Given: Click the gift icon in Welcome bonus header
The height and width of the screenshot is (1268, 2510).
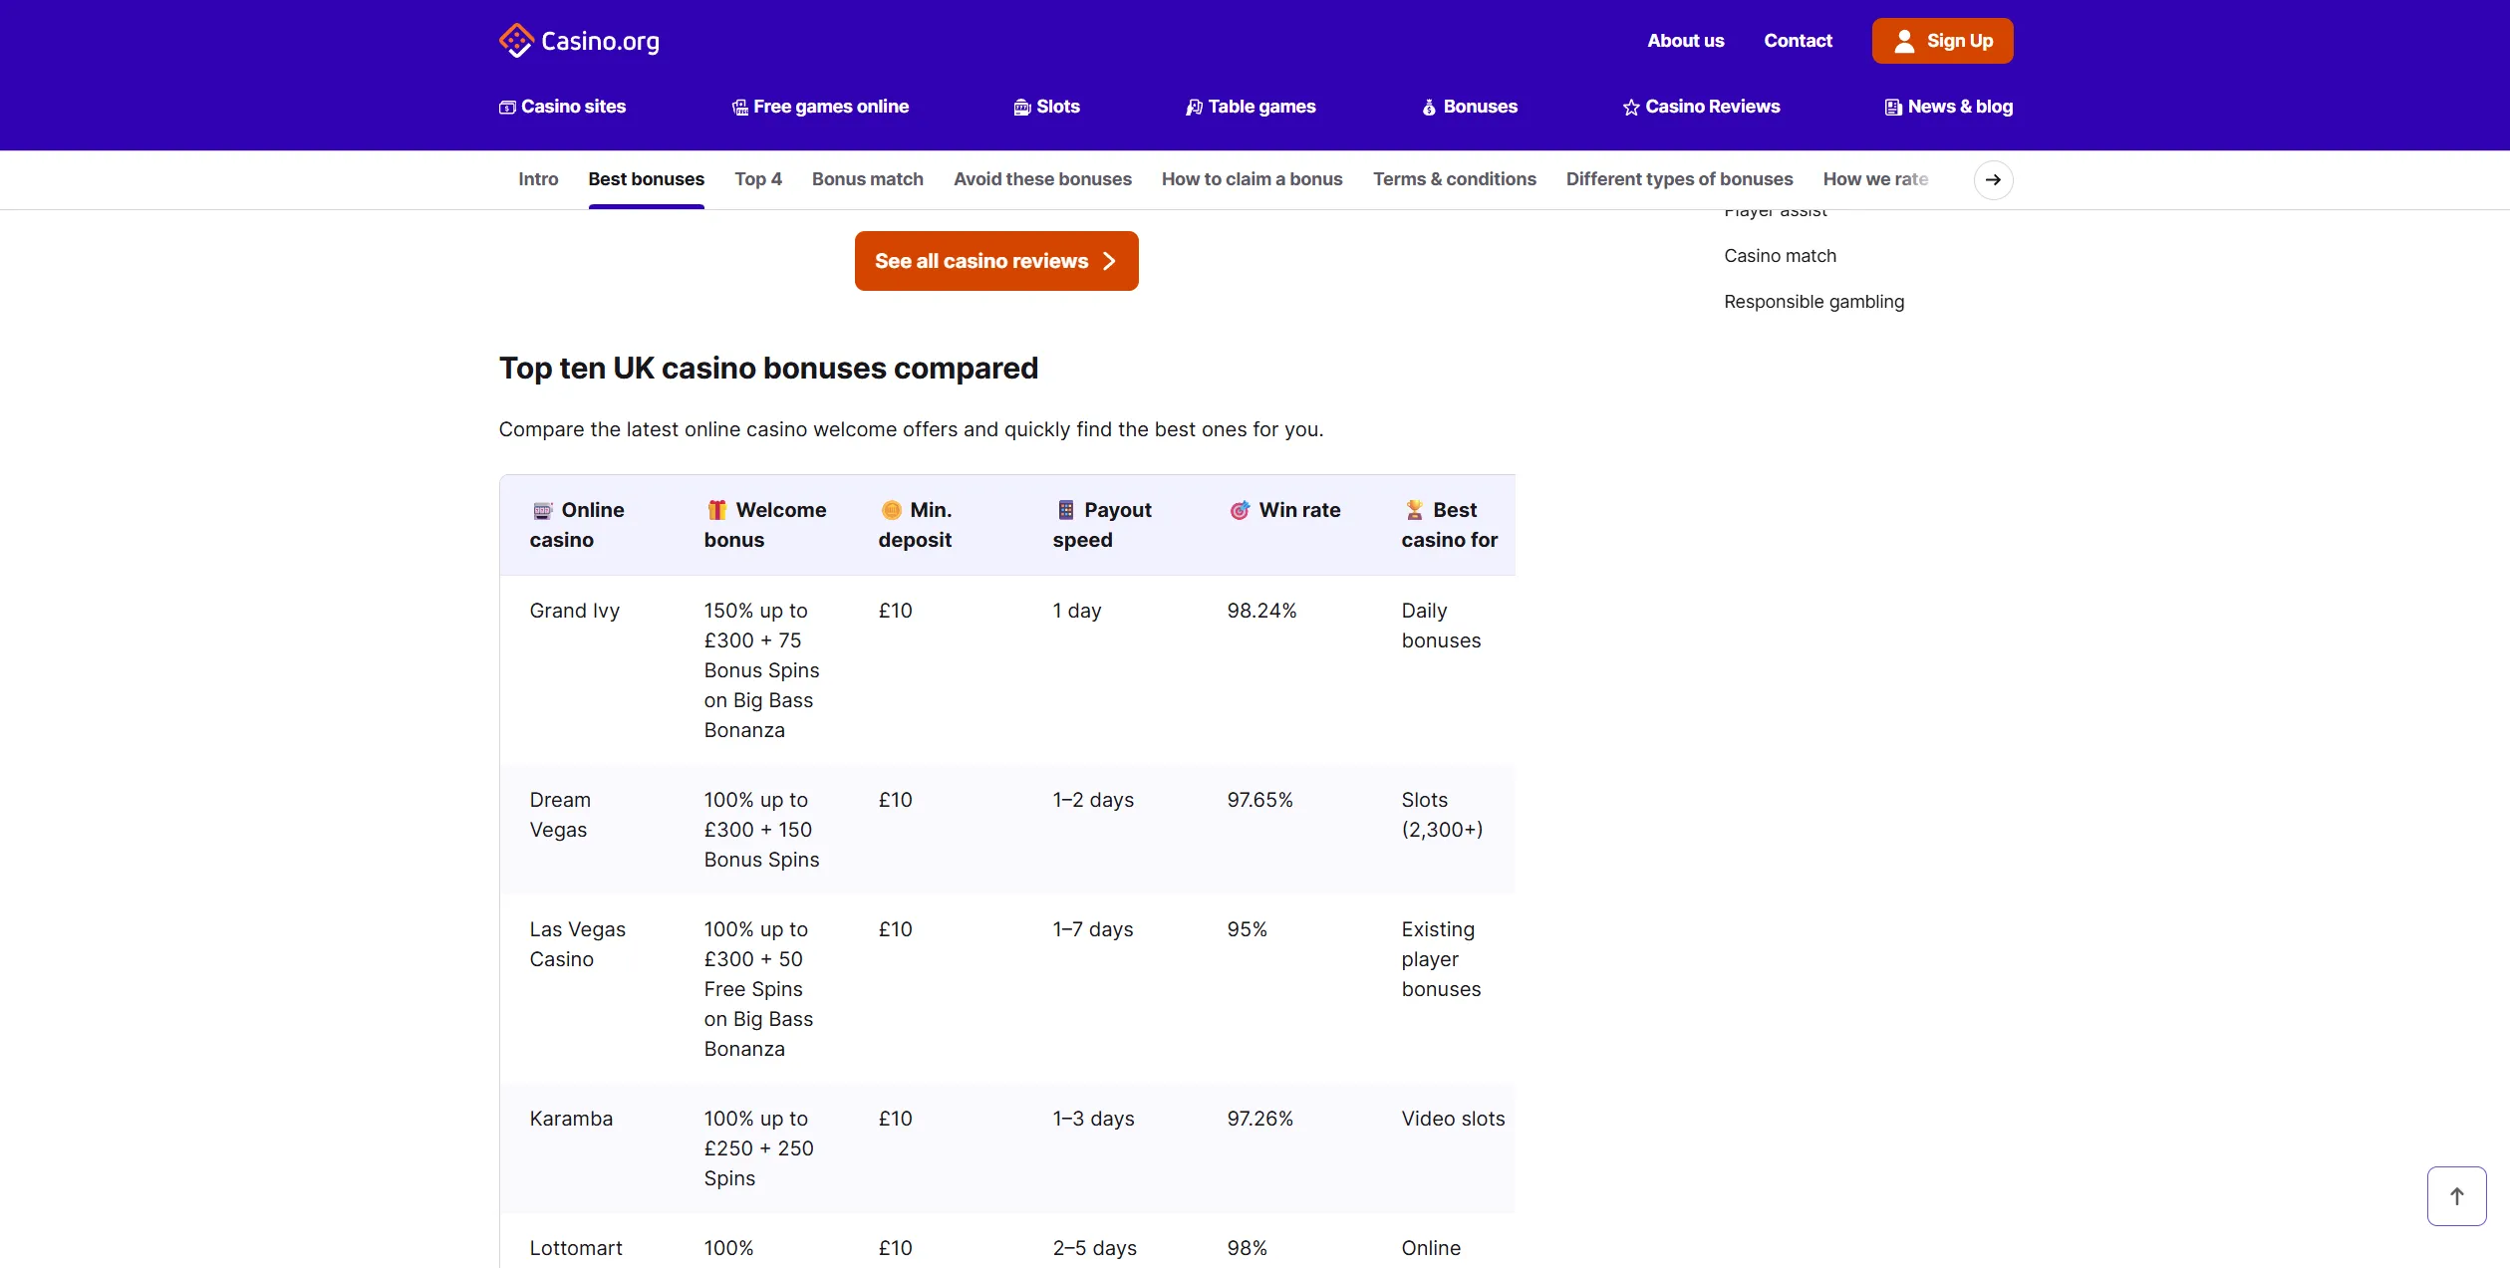Looking at the screenshot, I should coord(716,511).
